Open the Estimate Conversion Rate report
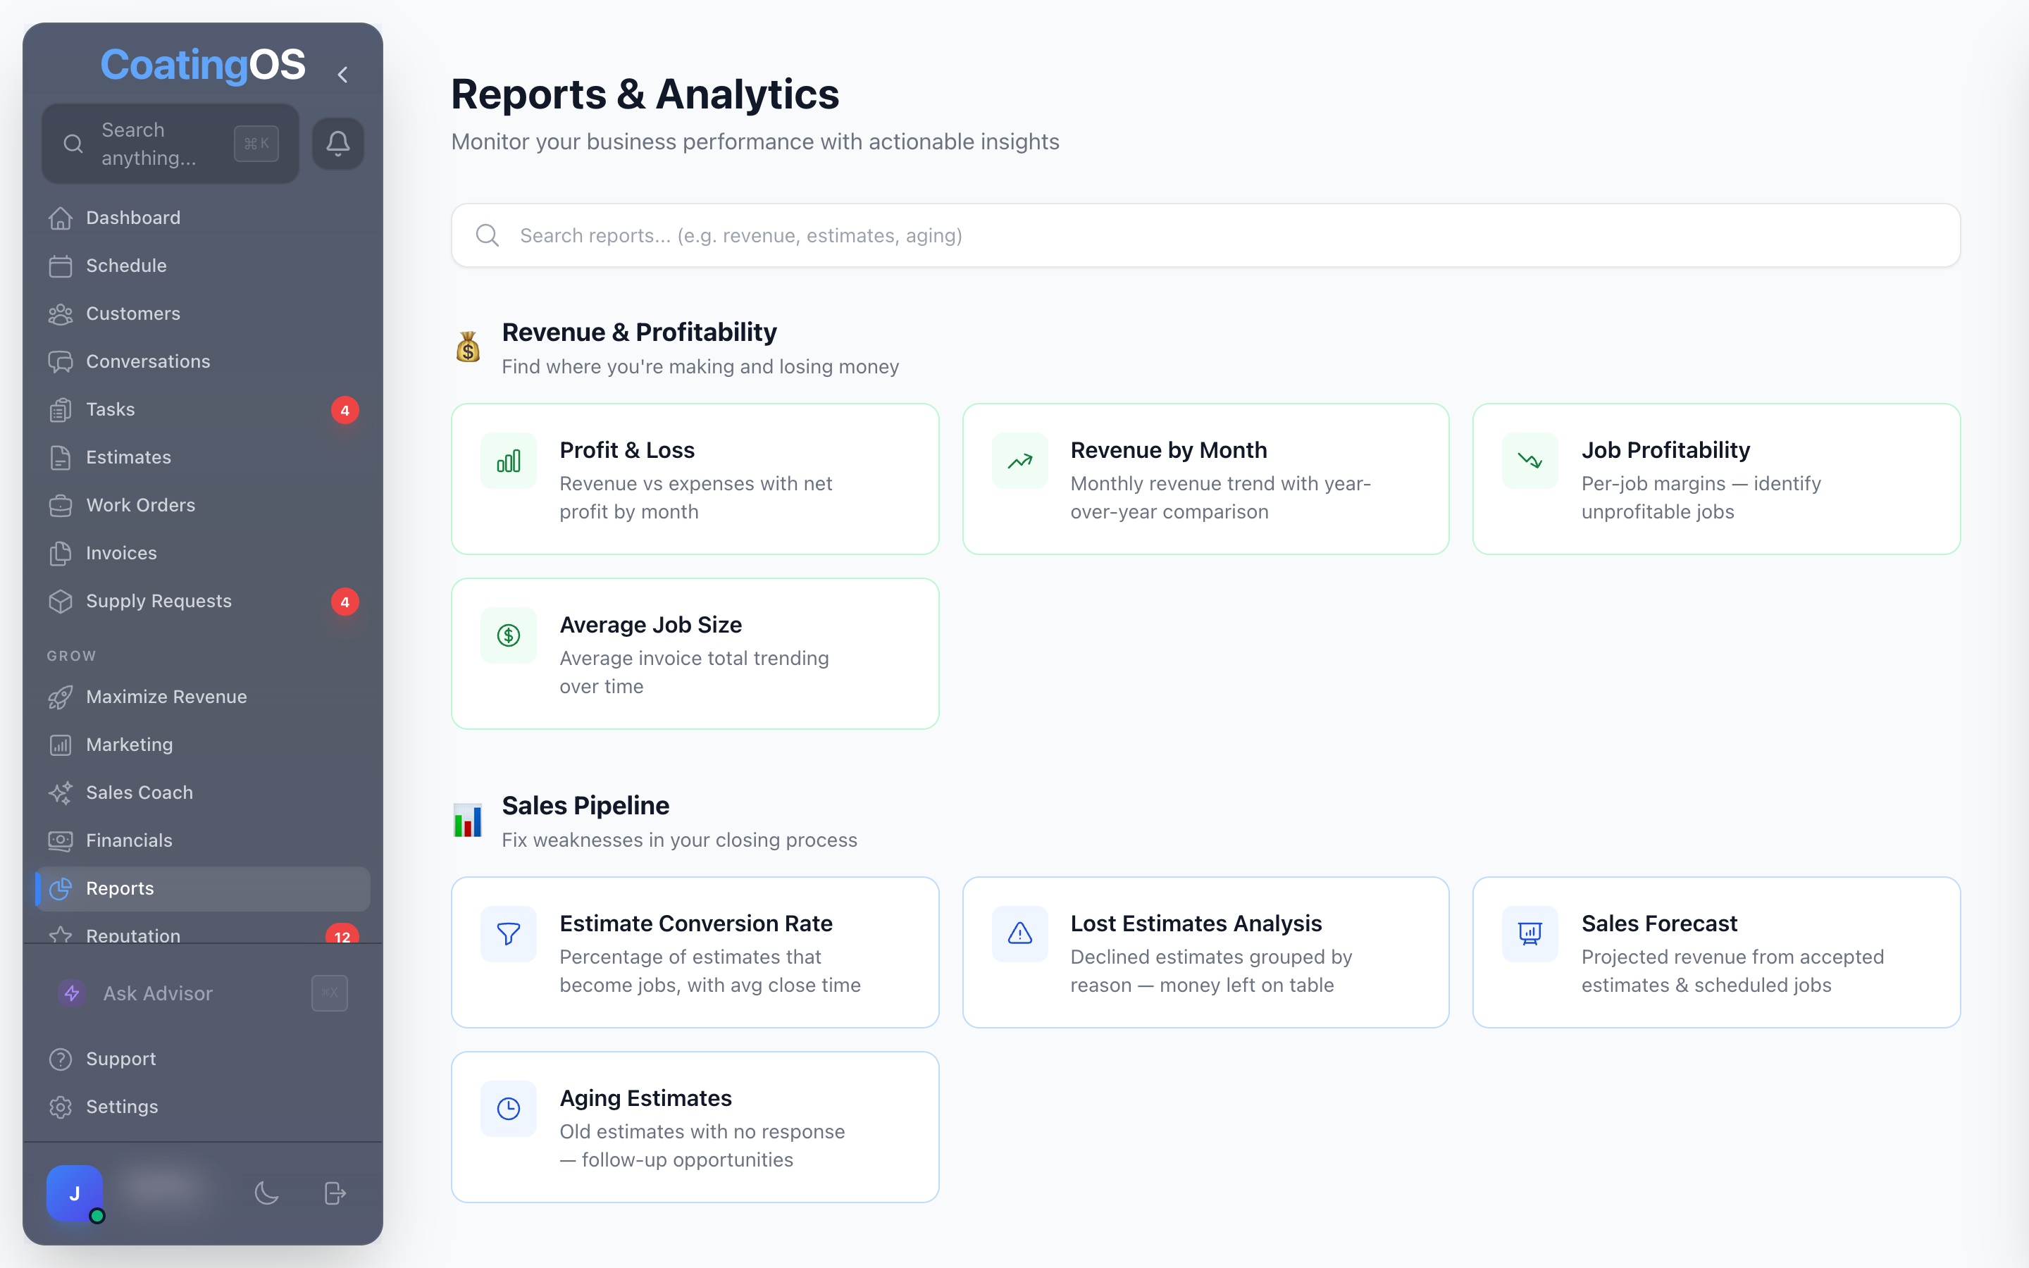 click(x=695, y=952)
